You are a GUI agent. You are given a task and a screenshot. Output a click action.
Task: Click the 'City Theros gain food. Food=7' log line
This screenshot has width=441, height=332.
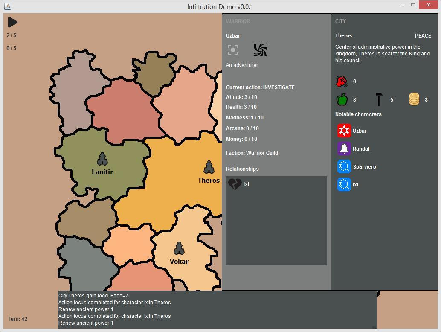[93, 296]
